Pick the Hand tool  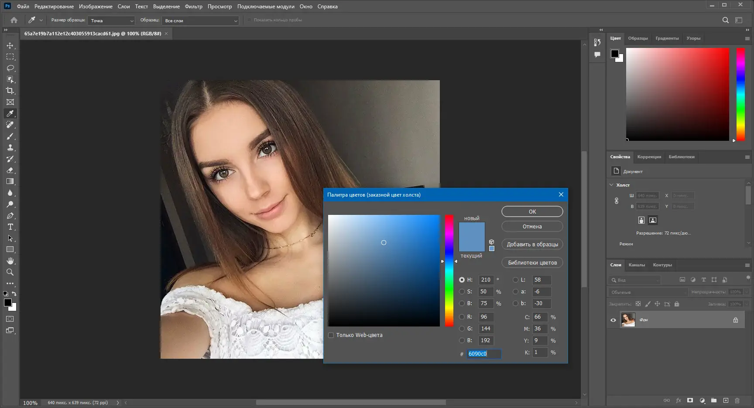click(x=10, y=261)
